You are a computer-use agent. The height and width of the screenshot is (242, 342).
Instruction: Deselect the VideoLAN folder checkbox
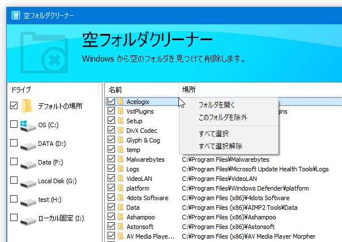tap(111, 178)
